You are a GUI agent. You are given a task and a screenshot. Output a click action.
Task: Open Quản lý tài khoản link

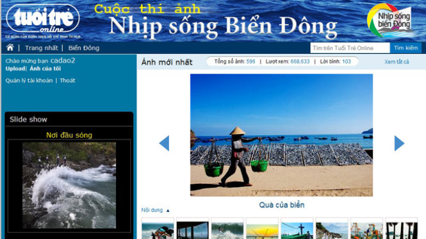pos(29,81)
